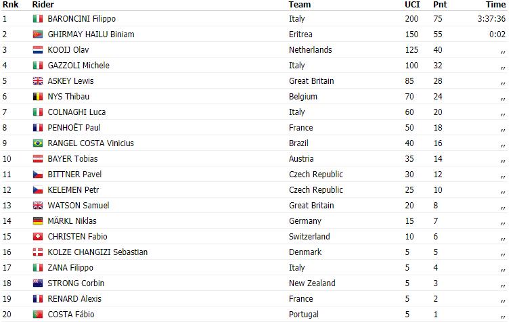This screenshot has width=515, height=322.
Task: Click the Denmark flag beside KOLZE CHANGIZI
Action: (38, 252)
